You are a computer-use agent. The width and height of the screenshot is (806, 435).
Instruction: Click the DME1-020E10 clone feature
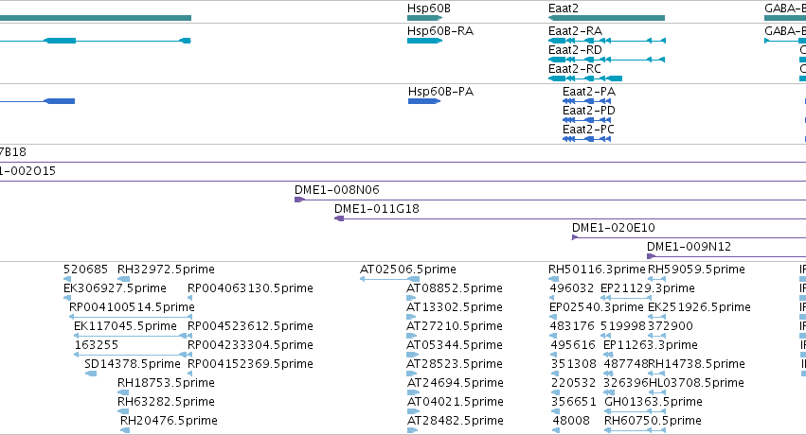pyautogui.click(x=689, y=237)
